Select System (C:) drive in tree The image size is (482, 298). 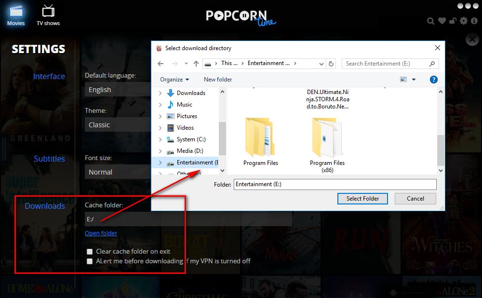point(191,139)
